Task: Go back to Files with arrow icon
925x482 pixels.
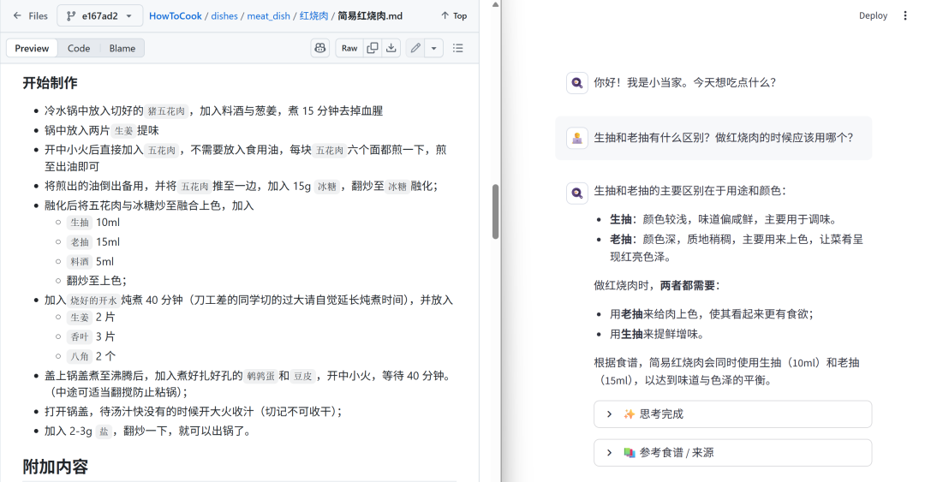Action: [30, 16]
